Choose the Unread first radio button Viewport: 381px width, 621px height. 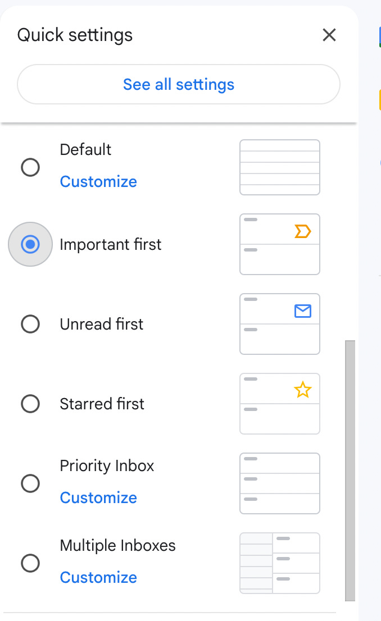30,324
